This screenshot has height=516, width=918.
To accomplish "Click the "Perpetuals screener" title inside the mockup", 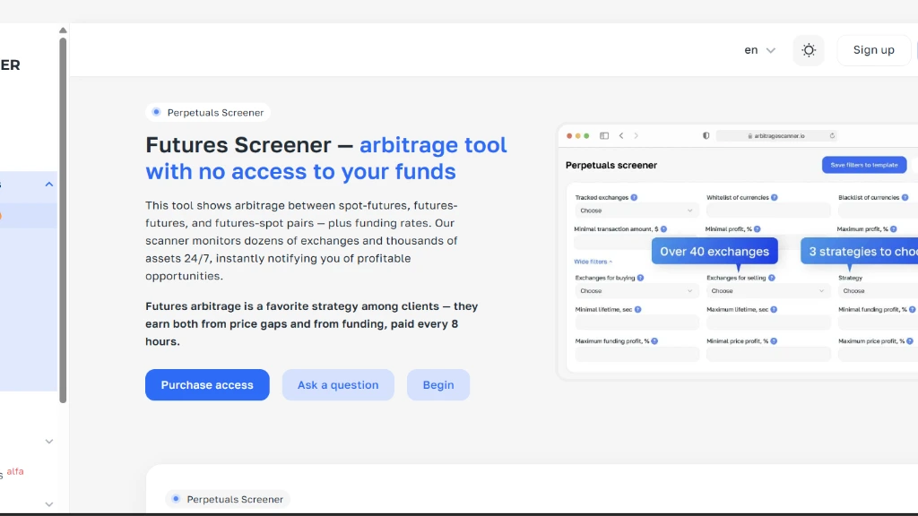I will pyautogui.click(x=611, y=166).
